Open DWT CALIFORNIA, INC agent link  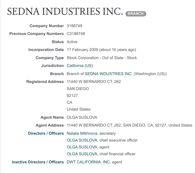point(88,162)
